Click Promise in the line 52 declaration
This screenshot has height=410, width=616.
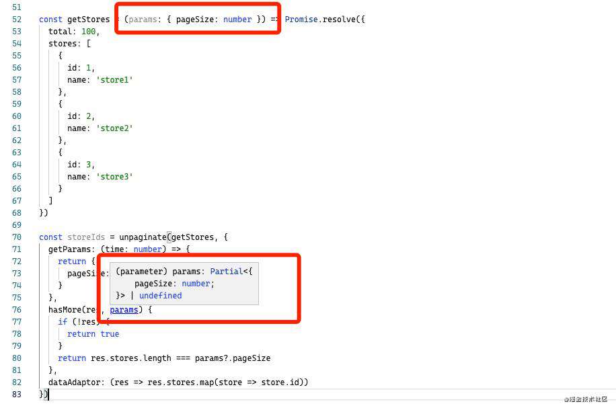click(x=301, y=19)
